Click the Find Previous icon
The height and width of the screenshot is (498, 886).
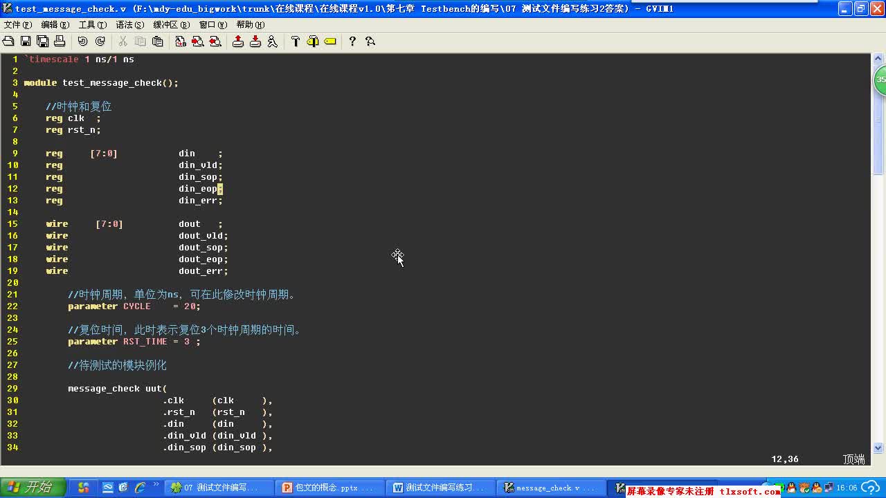point(215,41)
